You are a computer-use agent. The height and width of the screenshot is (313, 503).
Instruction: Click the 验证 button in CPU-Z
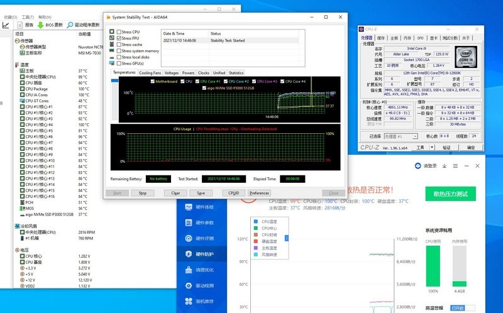coord(446,147)
